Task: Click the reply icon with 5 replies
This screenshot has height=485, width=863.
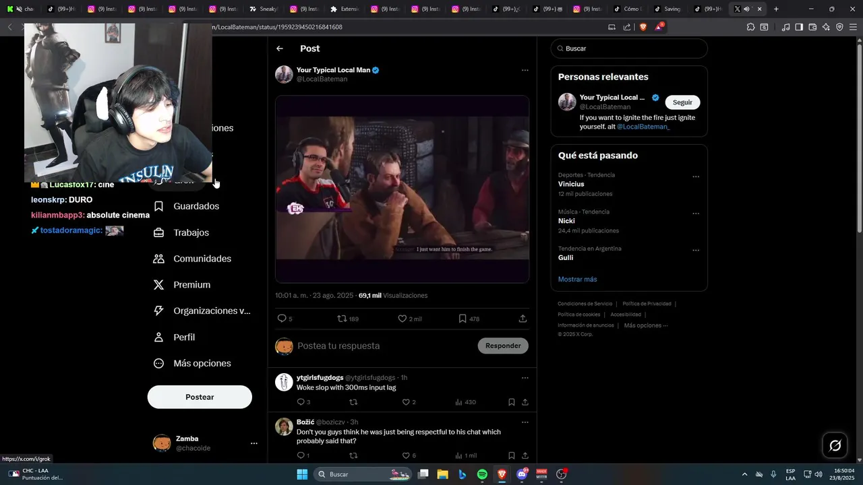Action: click(x=285, y=319)
